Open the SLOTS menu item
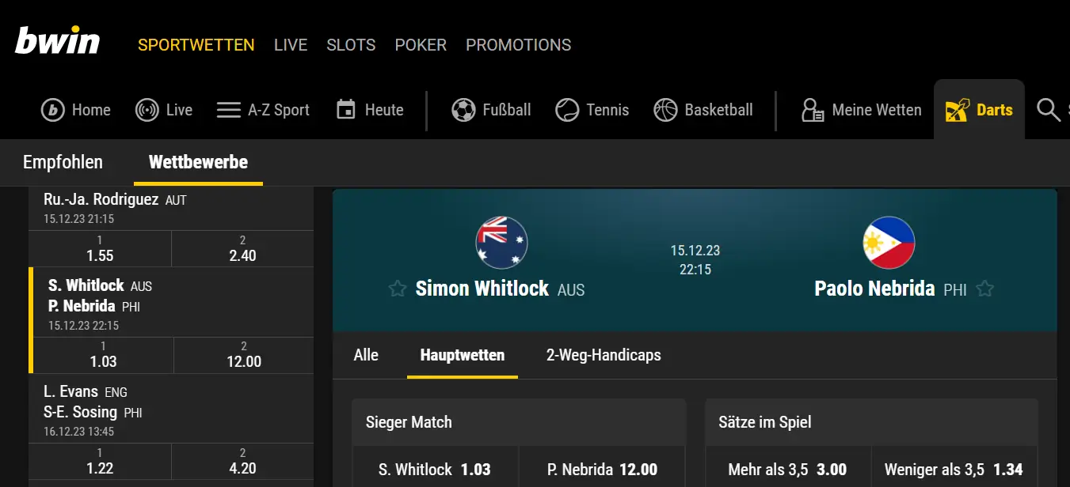 pyautogui.click(x=351, y=45)
